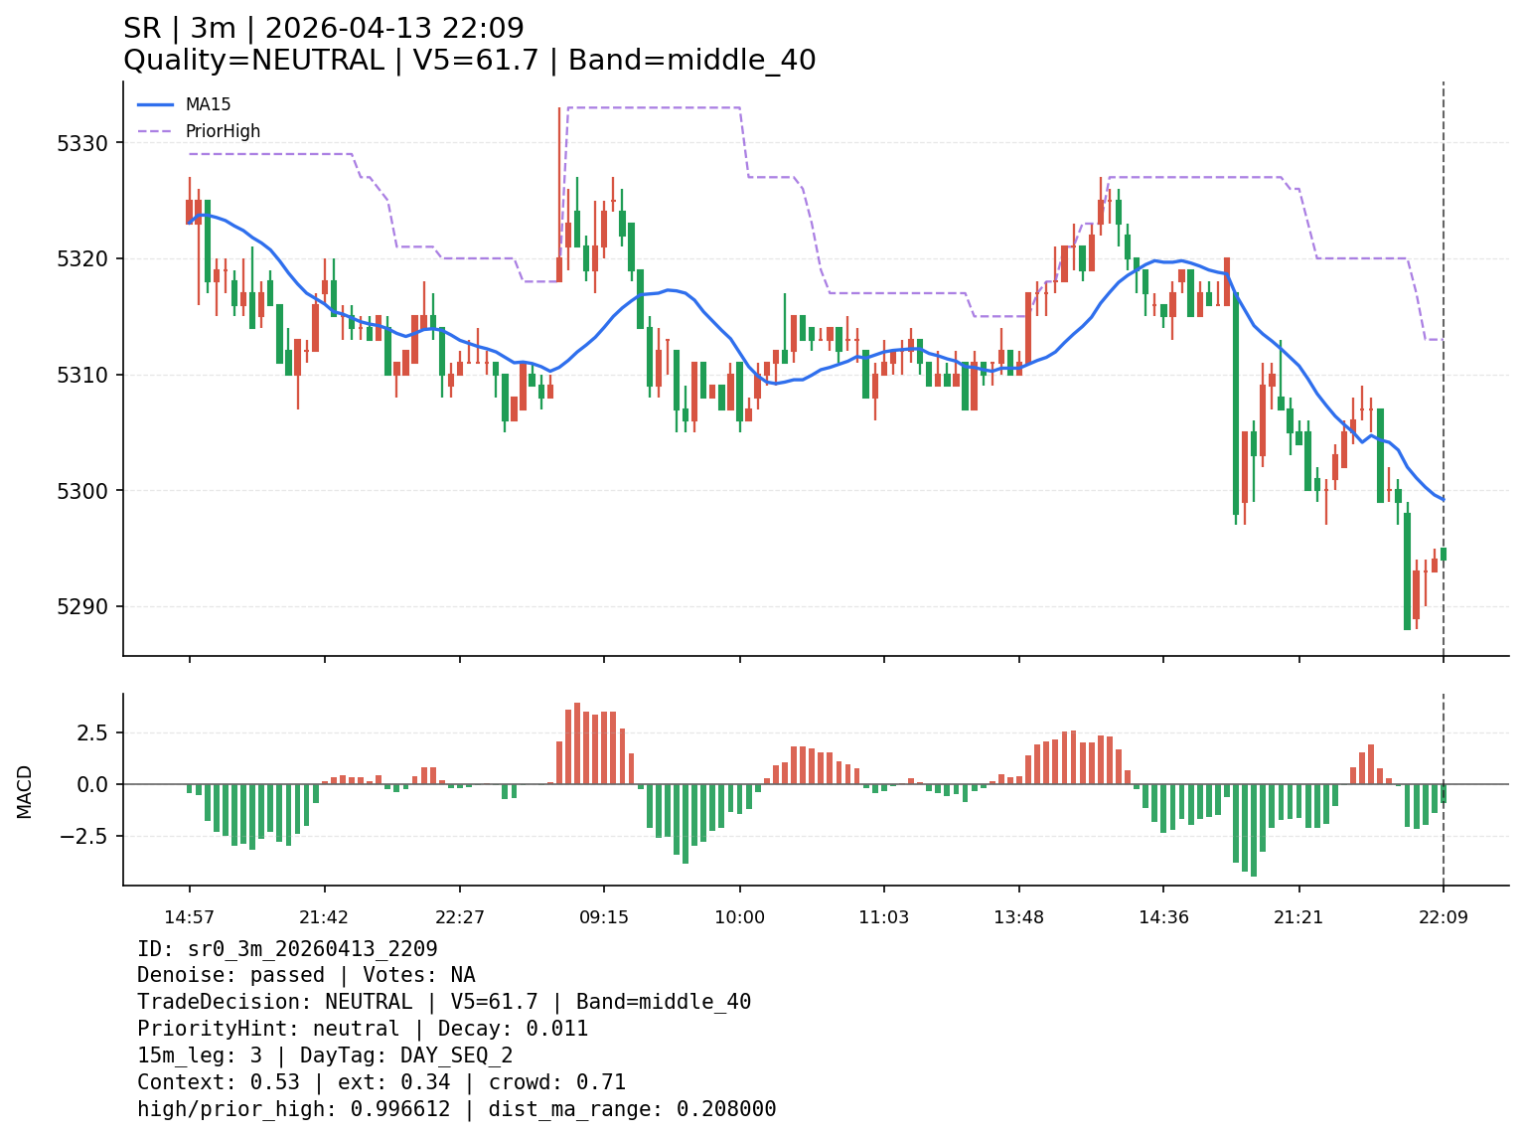
Task: Click the 5290 price axis label
Action: pyautogui.click(x=83, y=607)
